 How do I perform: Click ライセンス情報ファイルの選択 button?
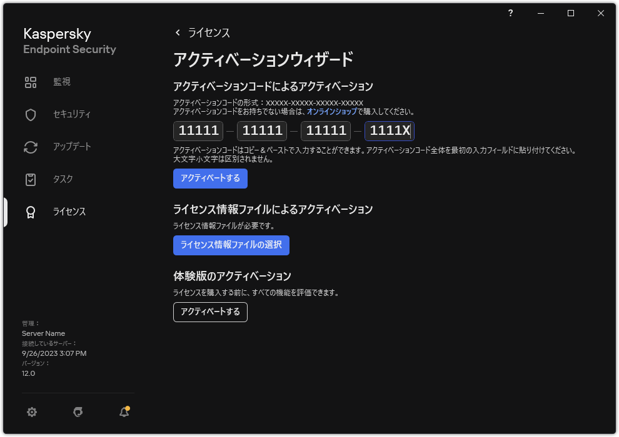(231, 245)
